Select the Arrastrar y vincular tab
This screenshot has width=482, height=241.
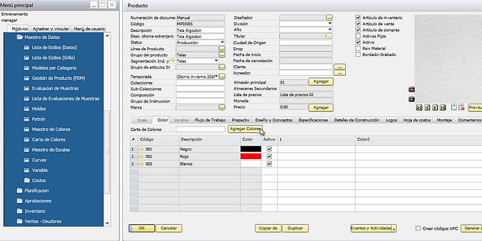[x=50, y=29]
